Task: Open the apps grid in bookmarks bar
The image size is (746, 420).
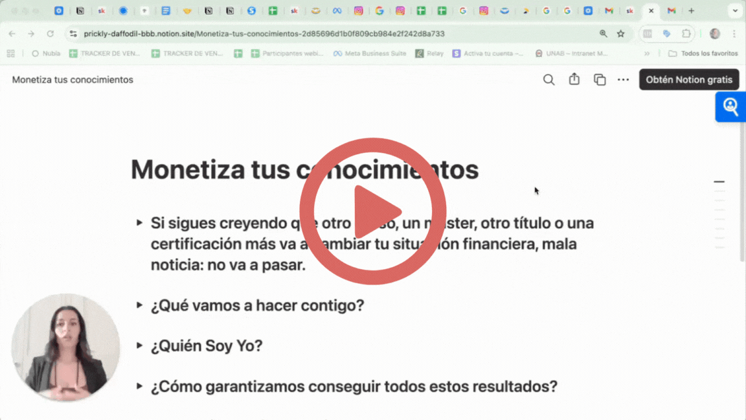Action: pos(10,53)
